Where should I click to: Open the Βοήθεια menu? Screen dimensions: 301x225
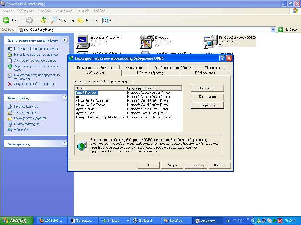(99, 11)
